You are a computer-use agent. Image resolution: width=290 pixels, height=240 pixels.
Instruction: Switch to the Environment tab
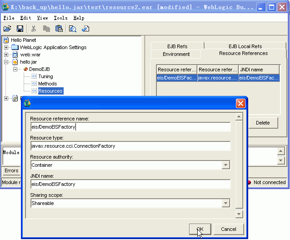click(x=176, y=54)
